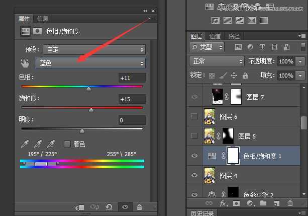Hide 图层 7 with its eye icon
The image size is (308, 216).
click(194, 97)
